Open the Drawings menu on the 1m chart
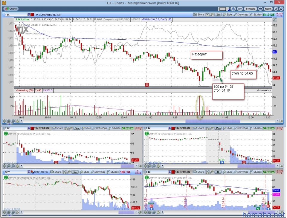287x218 pixels. click(x=241, y=15)
